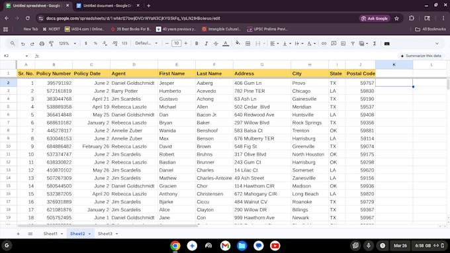
Task: Open text wrapping options
Action: (x=298, y=44)
